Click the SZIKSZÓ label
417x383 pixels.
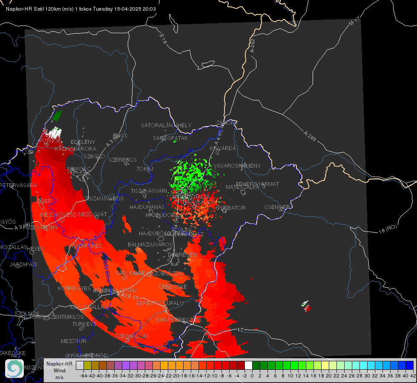click(x=95, y=157)
